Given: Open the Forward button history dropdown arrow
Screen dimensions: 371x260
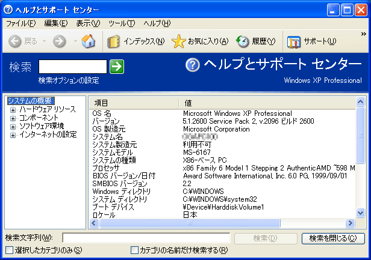Looking at the screenshot, I should 75,41.
